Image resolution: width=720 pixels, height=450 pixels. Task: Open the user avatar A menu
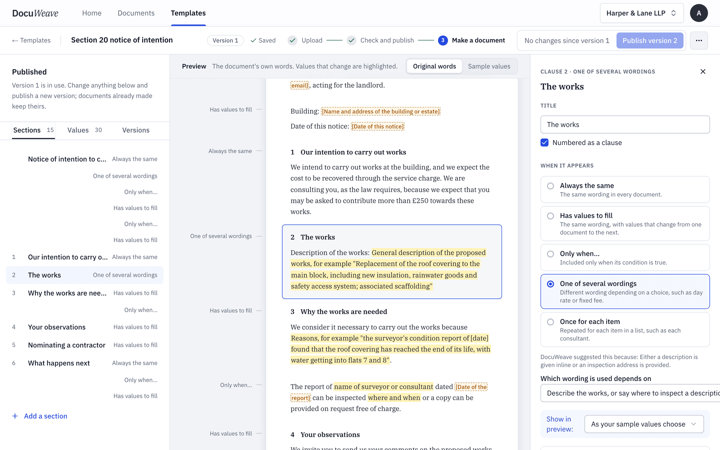(699, 13)
